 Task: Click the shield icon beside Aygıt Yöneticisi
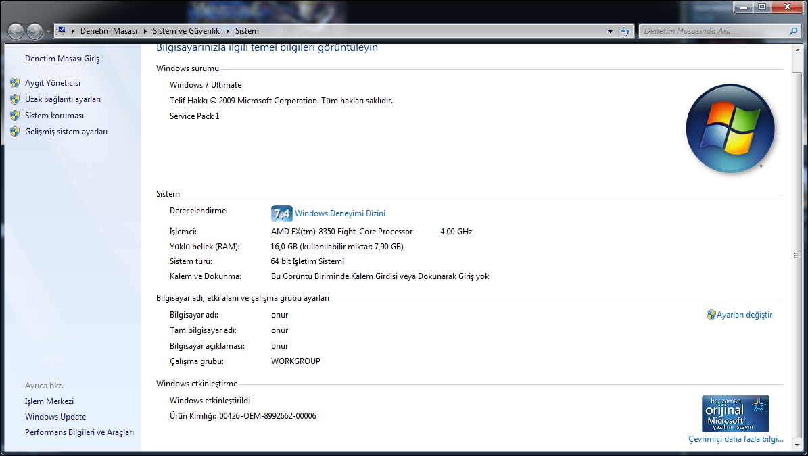pos(15,83)
